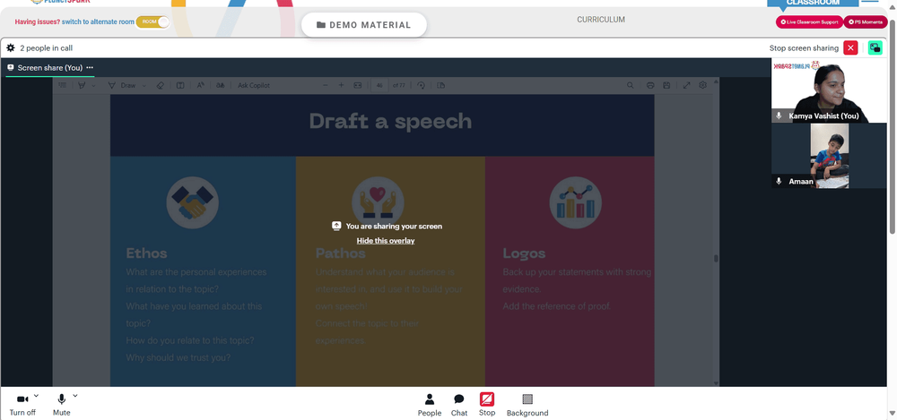Zoom out the PDF with minus

(326, 85)
